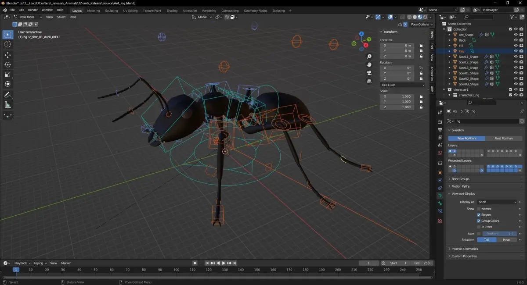Hide Ant_Shape using its eye icon
Screen dimensions: 527x285
coord(516,35)
